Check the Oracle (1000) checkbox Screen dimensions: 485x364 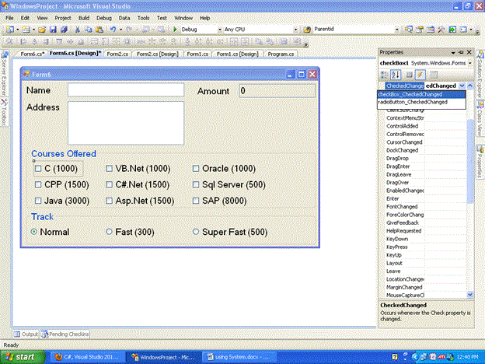[196, 169]
